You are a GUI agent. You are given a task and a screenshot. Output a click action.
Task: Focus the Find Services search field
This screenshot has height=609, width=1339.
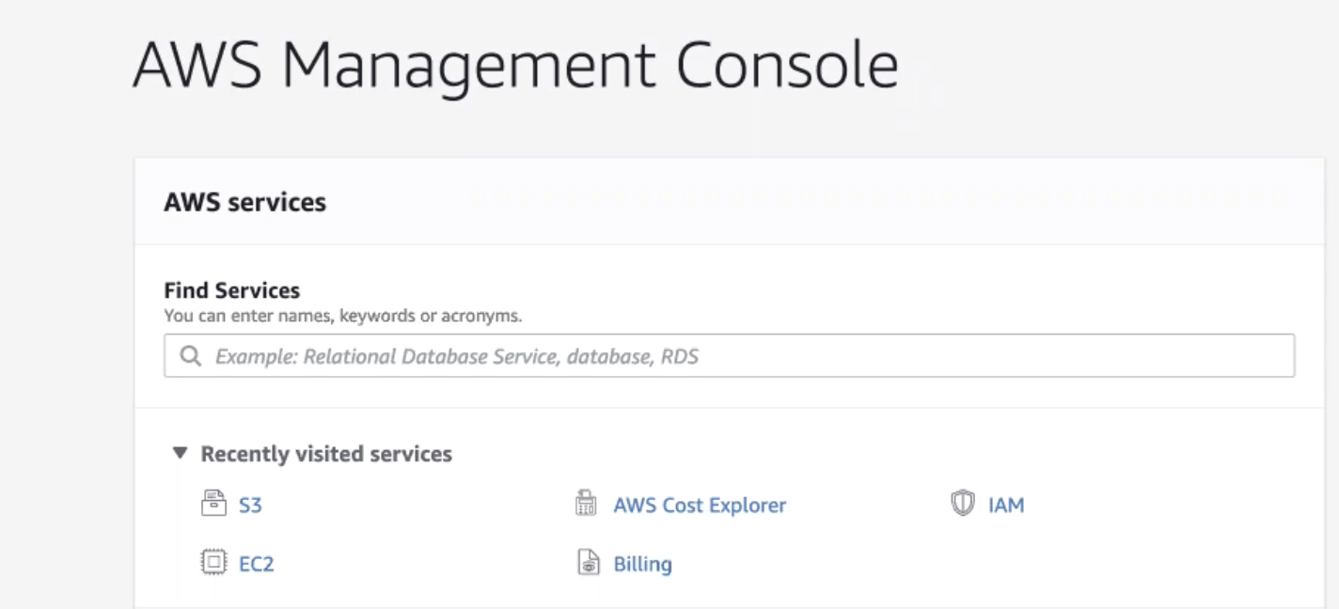729,356
